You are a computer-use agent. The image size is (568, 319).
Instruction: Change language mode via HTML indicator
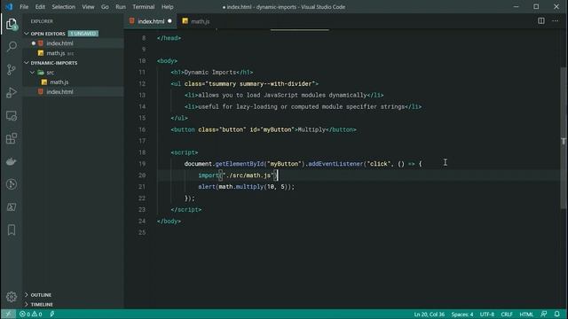pyautogui.click(x=526, y=315)
